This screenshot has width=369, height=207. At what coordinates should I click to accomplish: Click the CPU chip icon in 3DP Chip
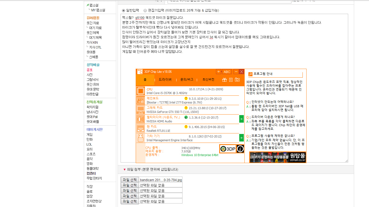coord(141,91)
